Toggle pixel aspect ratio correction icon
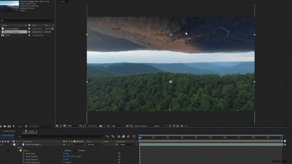 click(166, 126)
